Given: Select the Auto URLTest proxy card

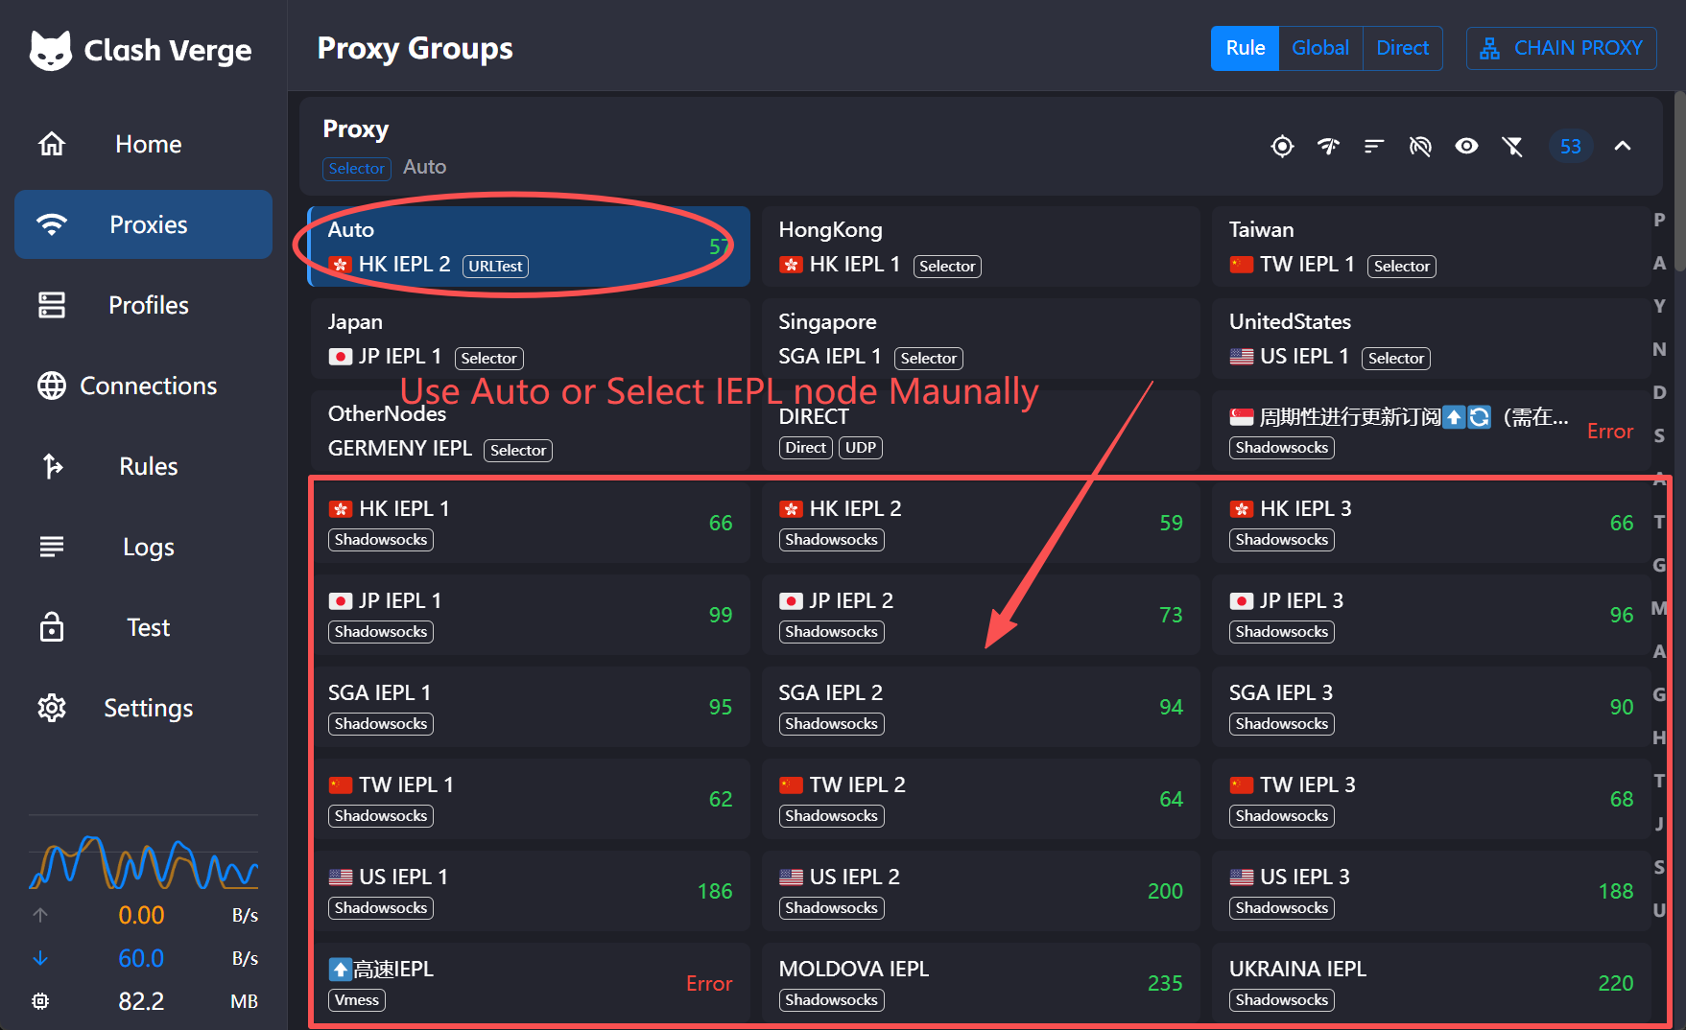Looking at the screenshot, I should [529, 246].
